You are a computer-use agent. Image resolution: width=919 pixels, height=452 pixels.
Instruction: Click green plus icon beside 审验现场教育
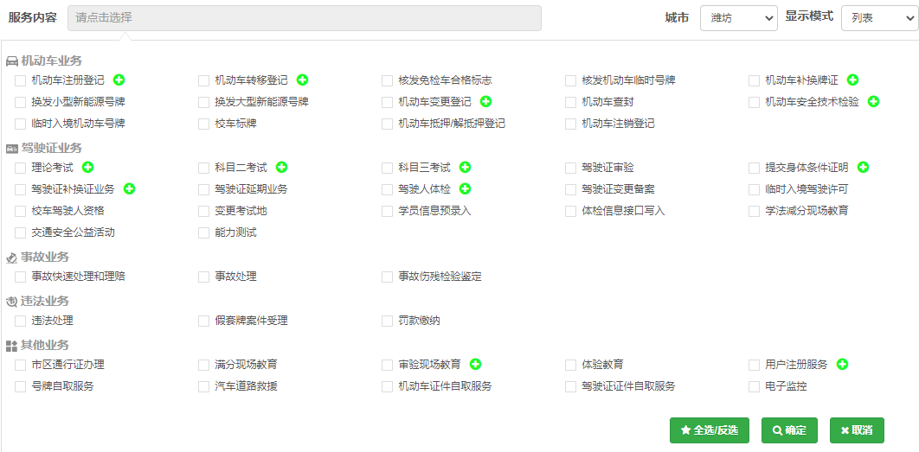point(475,365)
